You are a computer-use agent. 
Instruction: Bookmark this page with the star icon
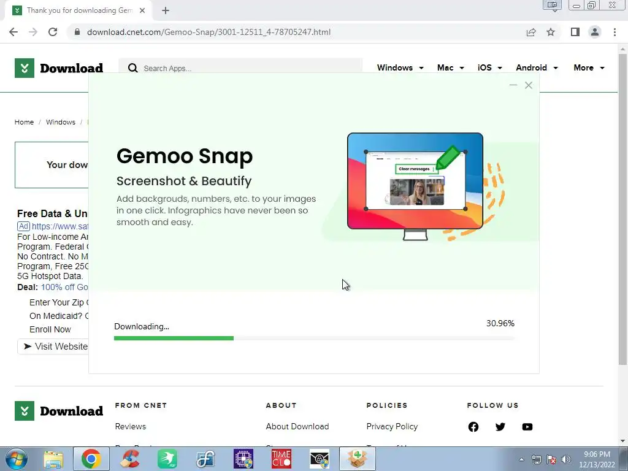click(x=551, y=32)
